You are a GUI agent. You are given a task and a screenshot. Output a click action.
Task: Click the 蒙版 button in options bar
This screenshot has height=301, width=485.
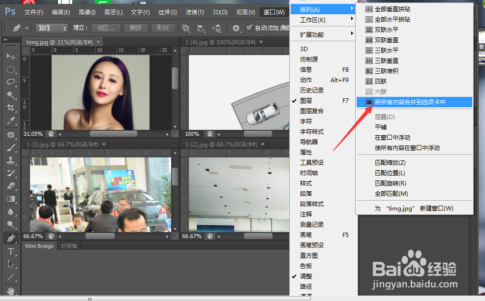coord(136,28)
